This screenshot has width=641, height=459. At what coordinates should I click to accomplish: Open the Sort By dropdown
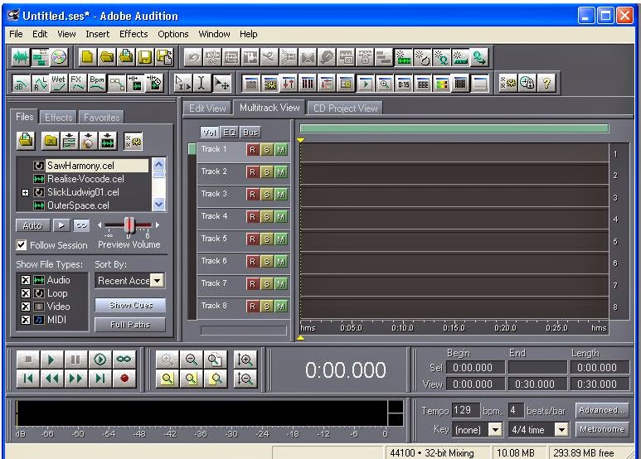[158, 281]
